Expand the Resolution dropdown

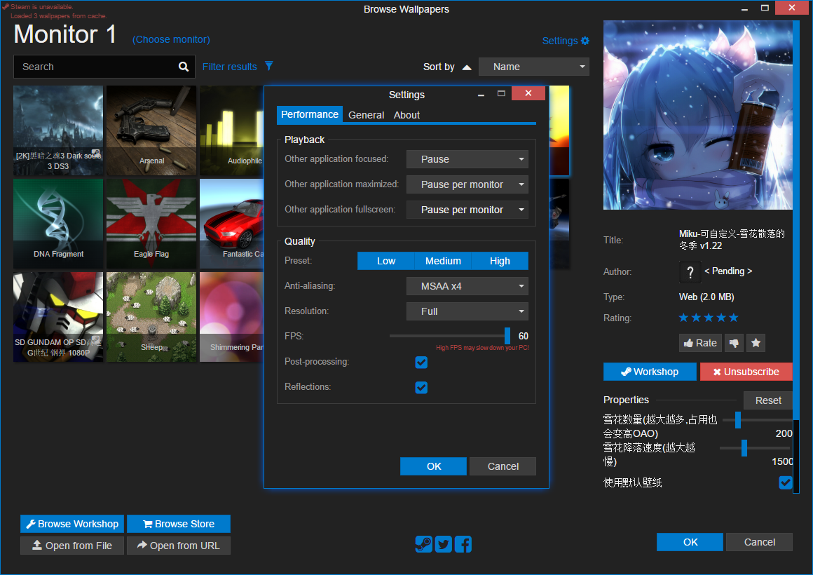[x=467, y=311]
